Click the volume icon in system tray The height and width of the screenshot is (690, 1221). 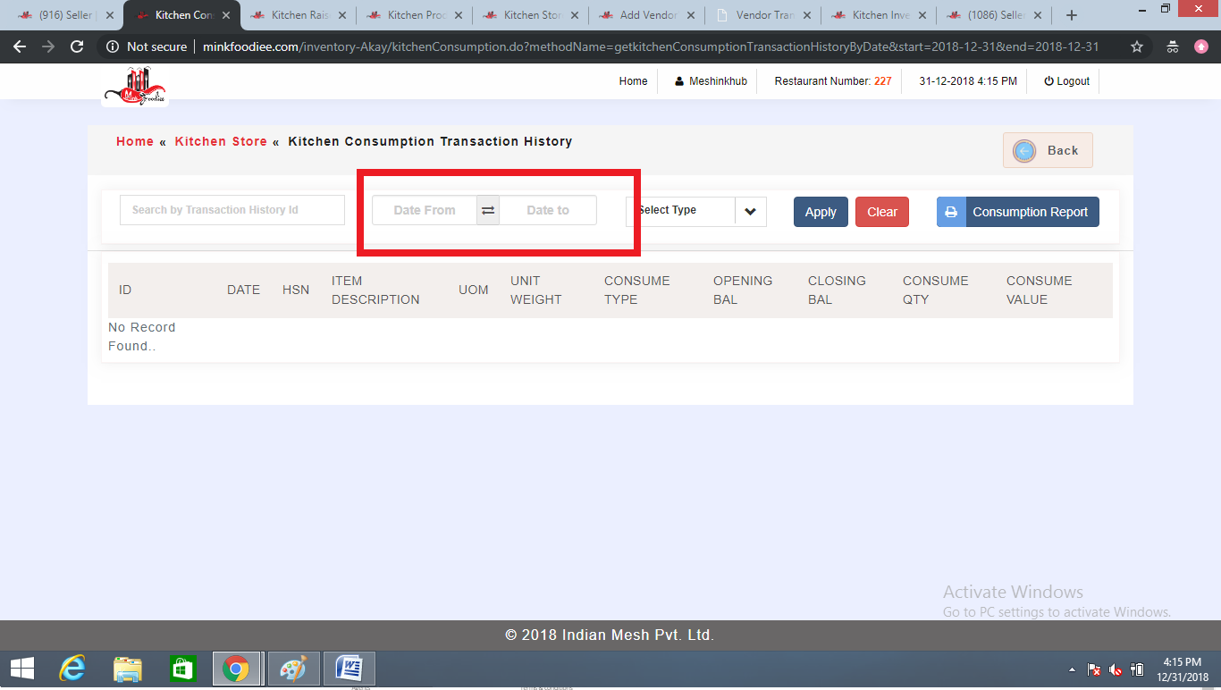1116,669
